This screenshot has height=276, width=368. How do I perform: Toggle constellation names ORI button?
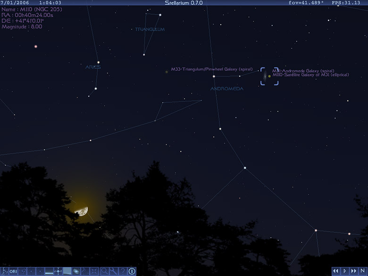point(13,271)
